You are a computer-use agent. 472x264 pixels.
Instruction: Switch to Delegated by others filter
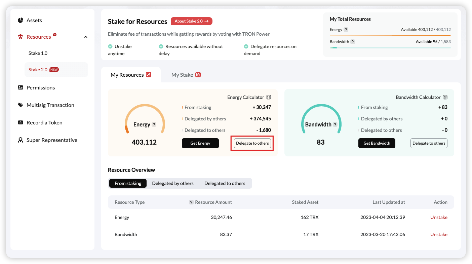173,183
